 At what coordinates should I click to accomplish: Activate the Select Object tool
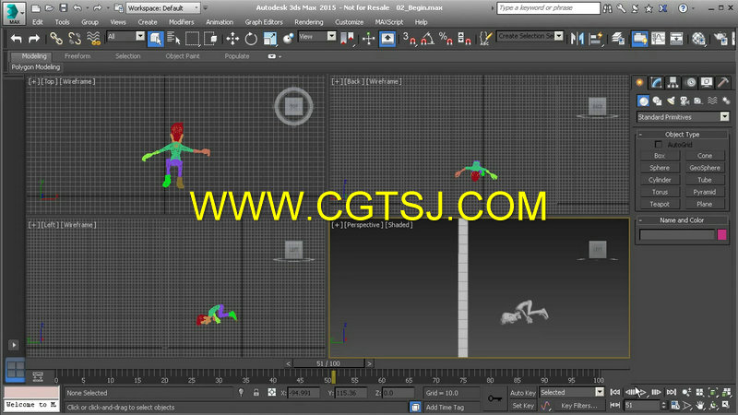pyautogui.click(x=155, y=39)
